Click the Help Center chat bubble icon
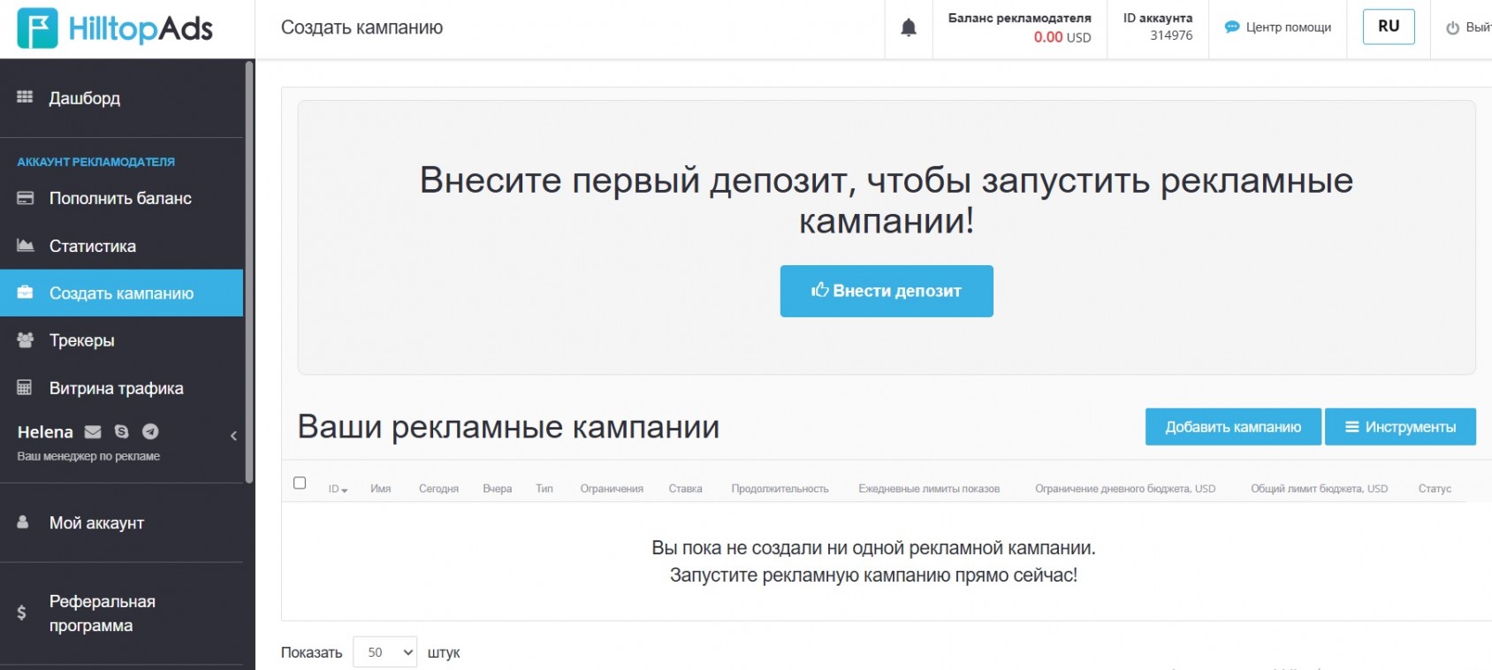The height and width of the screenshot is (670, 1492). click(1231, 27)
